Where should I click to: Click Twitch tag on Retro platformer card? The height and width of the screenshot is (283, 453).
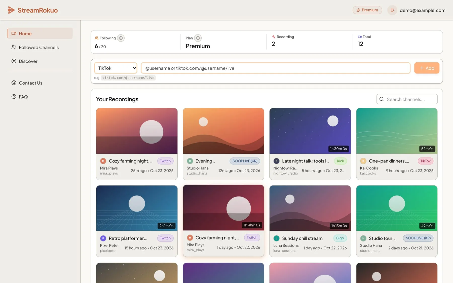(165, 238)
